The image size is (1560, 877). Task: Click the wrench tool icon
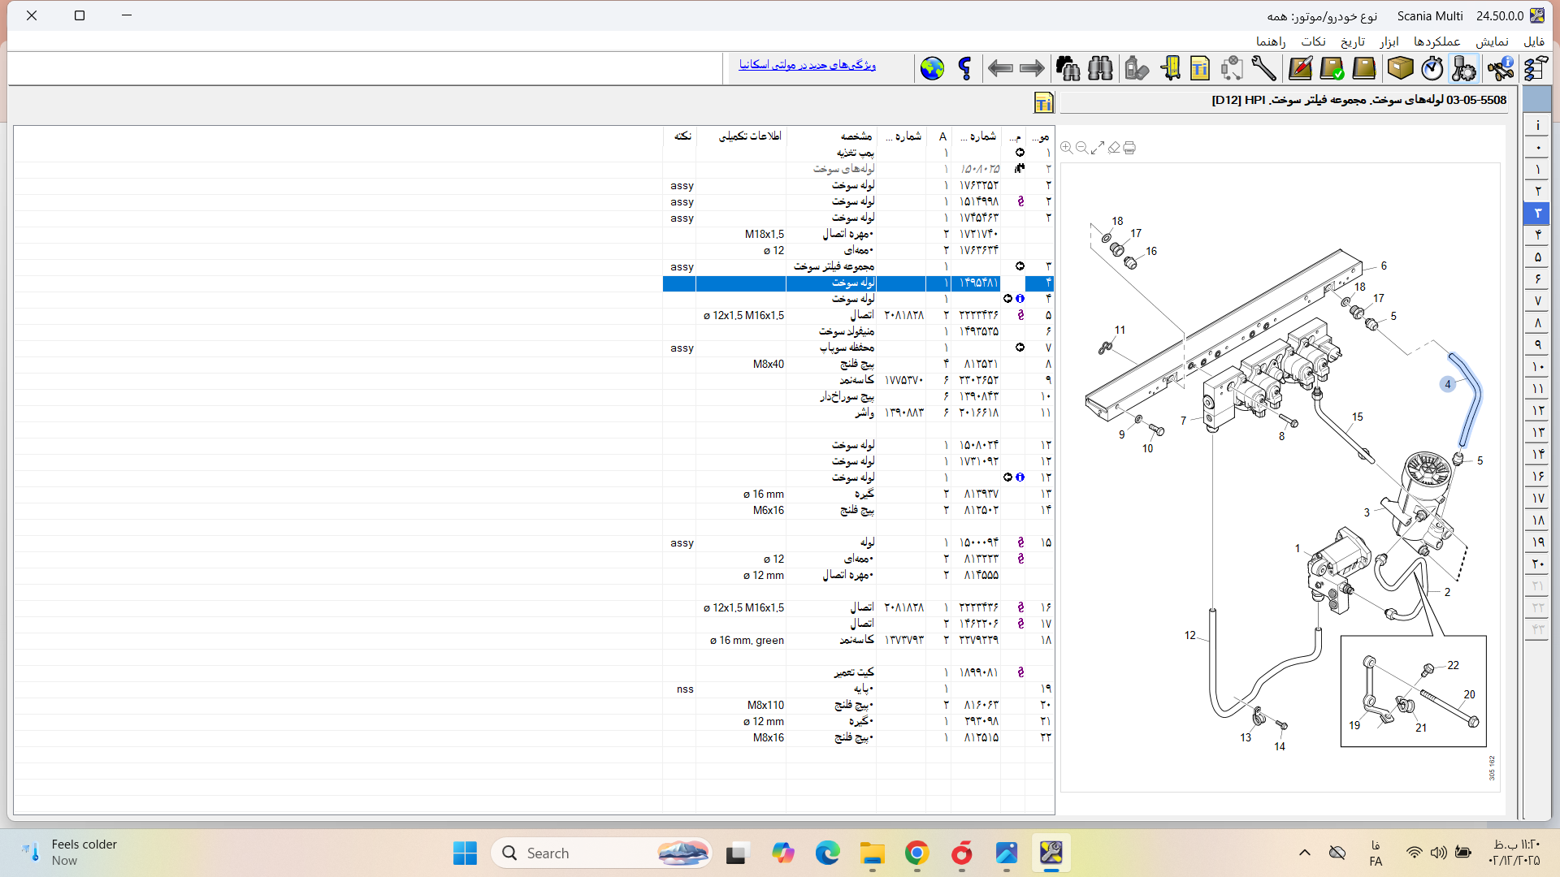pyautogui.click(x=1263, y=68)
